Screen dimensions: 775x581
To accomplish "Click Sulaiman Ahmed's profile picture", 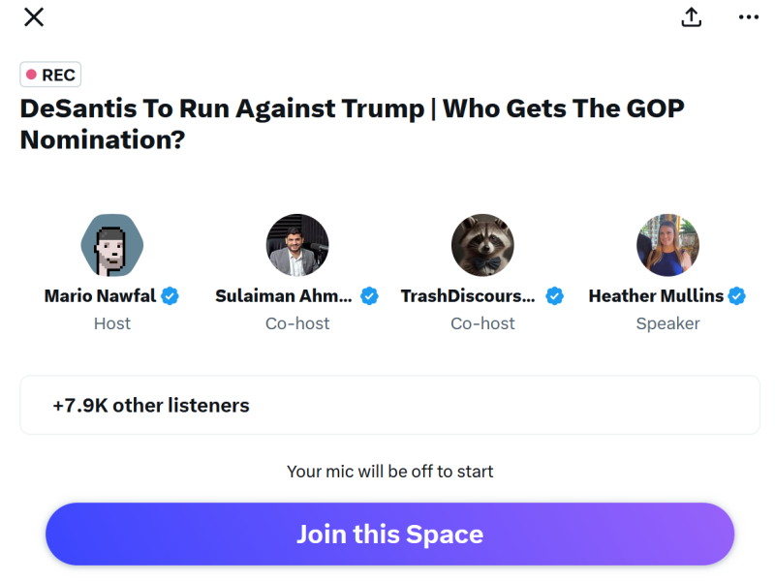I will [x=297, y=245].
